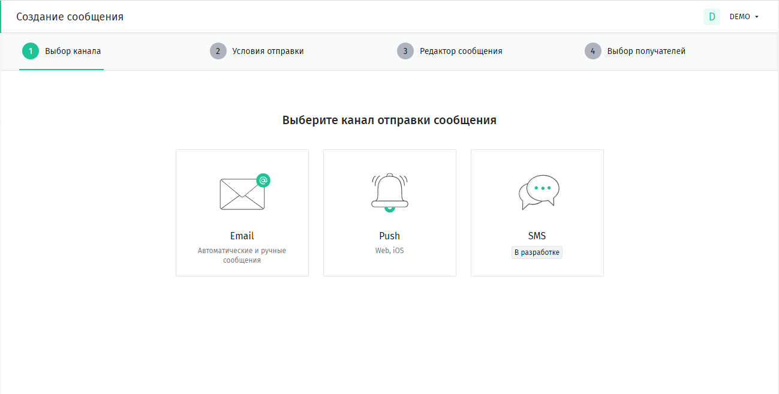Click the Email card title

(x=242, y=236)
